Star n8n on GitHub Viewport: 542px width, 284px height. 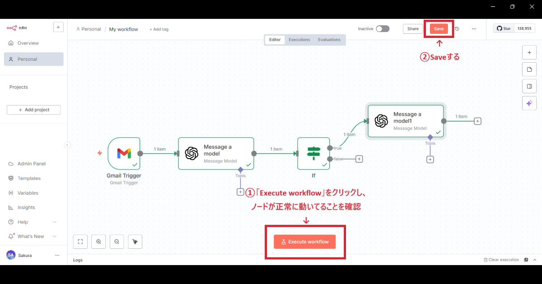tap(503, 28)
